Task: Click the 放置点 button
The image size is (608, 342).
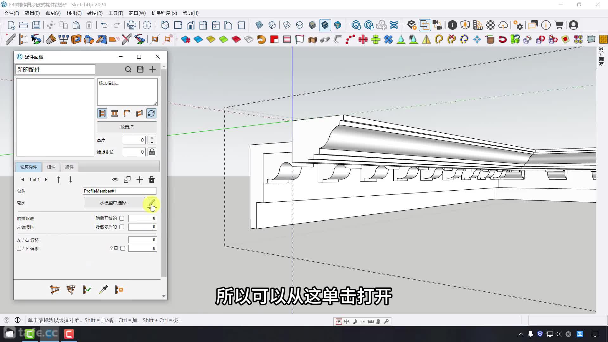Action: tap(127, 127)
